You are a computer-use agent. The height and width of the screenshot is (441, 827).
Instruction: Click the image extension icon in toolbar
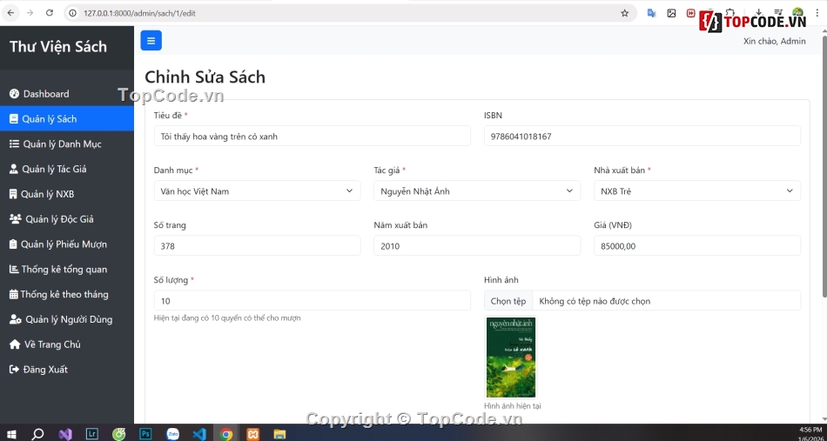(x=671, y=13)
